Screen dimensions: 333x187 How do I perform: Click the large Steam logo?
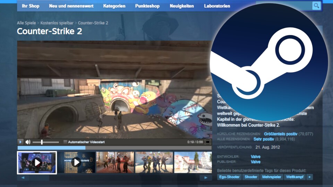pyautogui.click(x=268, y=62)
